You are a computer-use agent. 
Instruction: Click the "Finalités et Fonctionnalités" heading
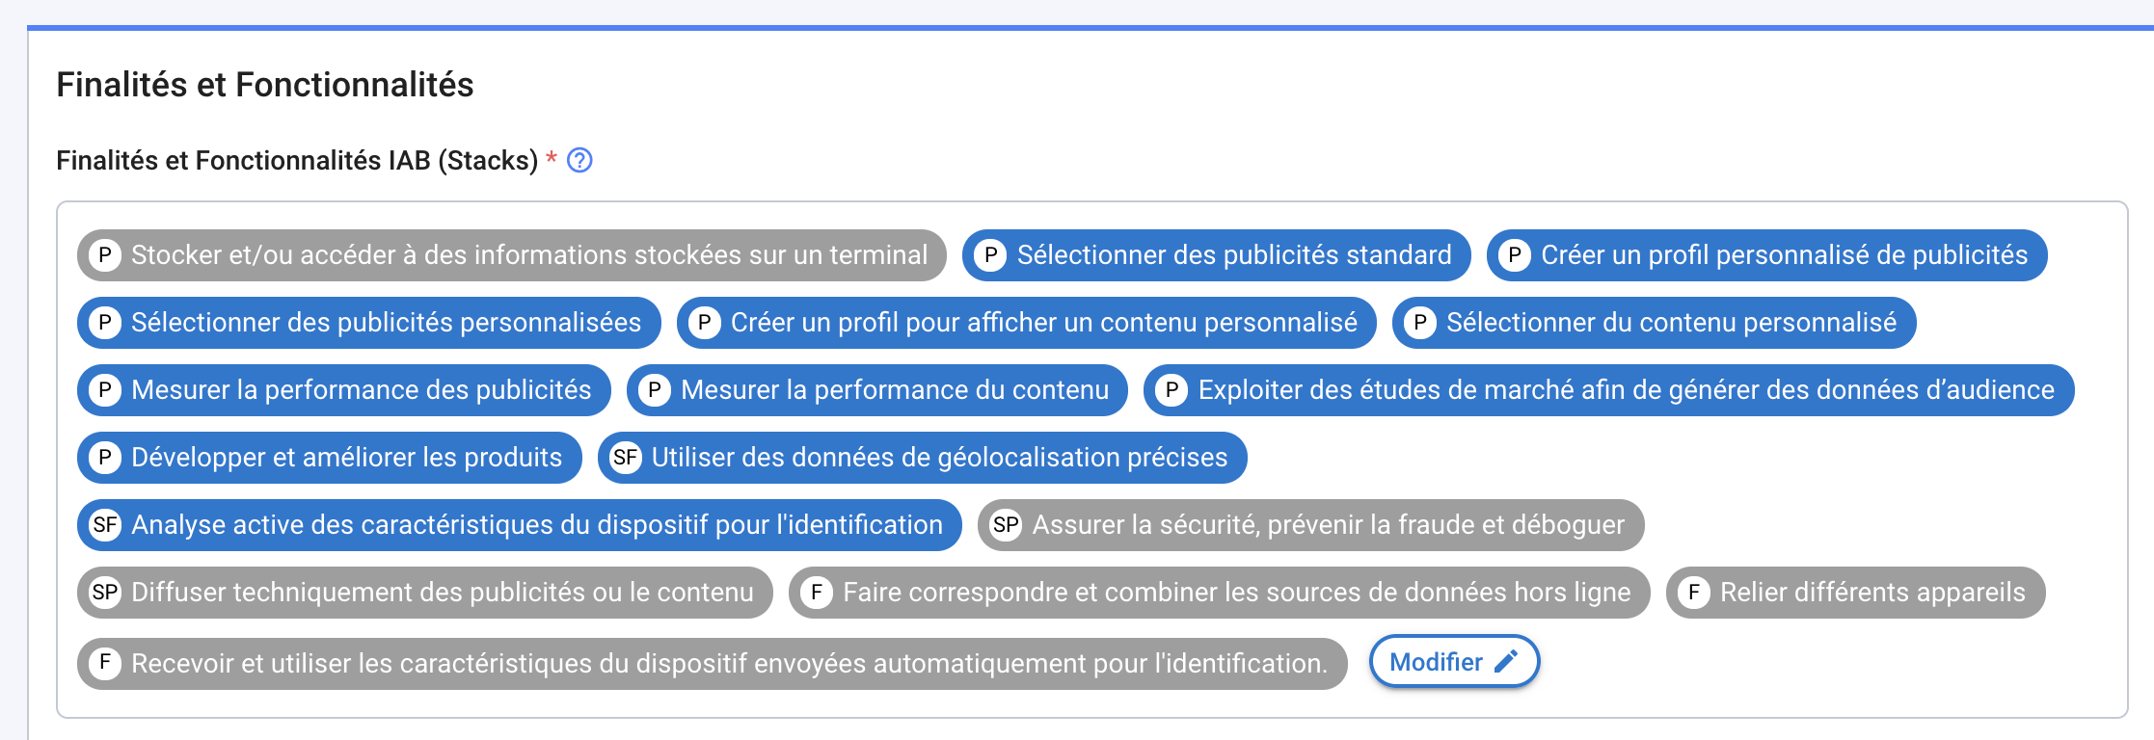tap(265, 85)
